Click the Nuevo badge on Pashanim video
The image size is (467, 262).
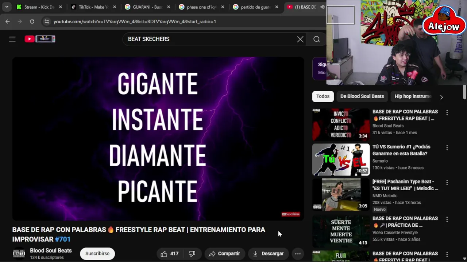[x=379, y=210]
